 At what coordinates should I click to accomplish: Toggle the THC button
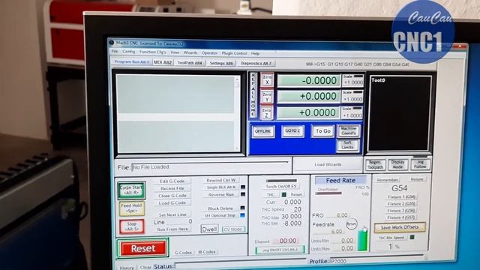(270, 195)
